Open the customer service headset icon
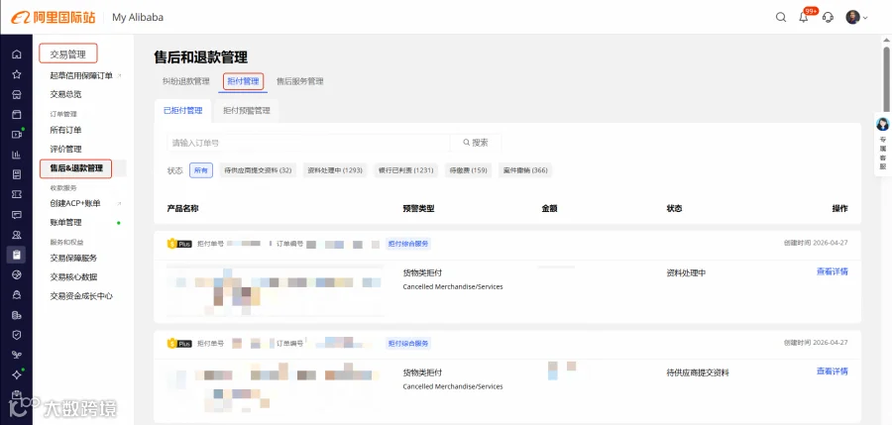This screenshot has width=892, height=425. [829, 17]
